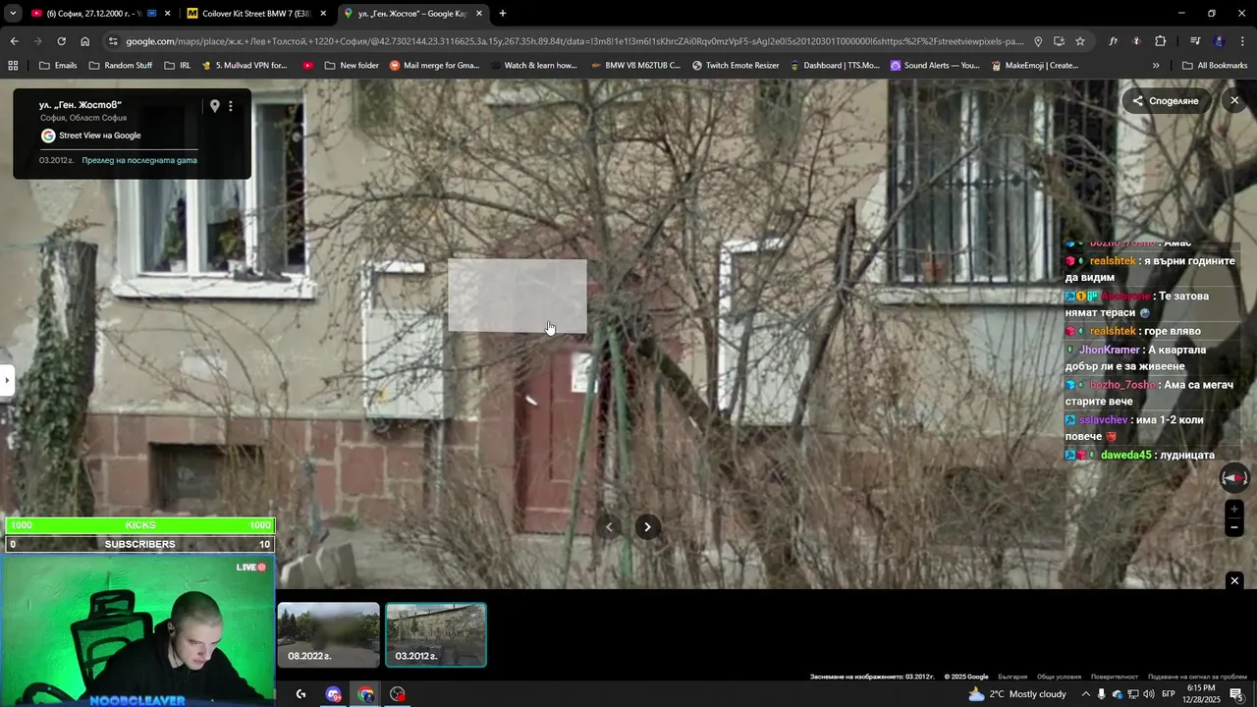Select the ул. Ген. Жостов Google Maps tab

tap(412, 14)
